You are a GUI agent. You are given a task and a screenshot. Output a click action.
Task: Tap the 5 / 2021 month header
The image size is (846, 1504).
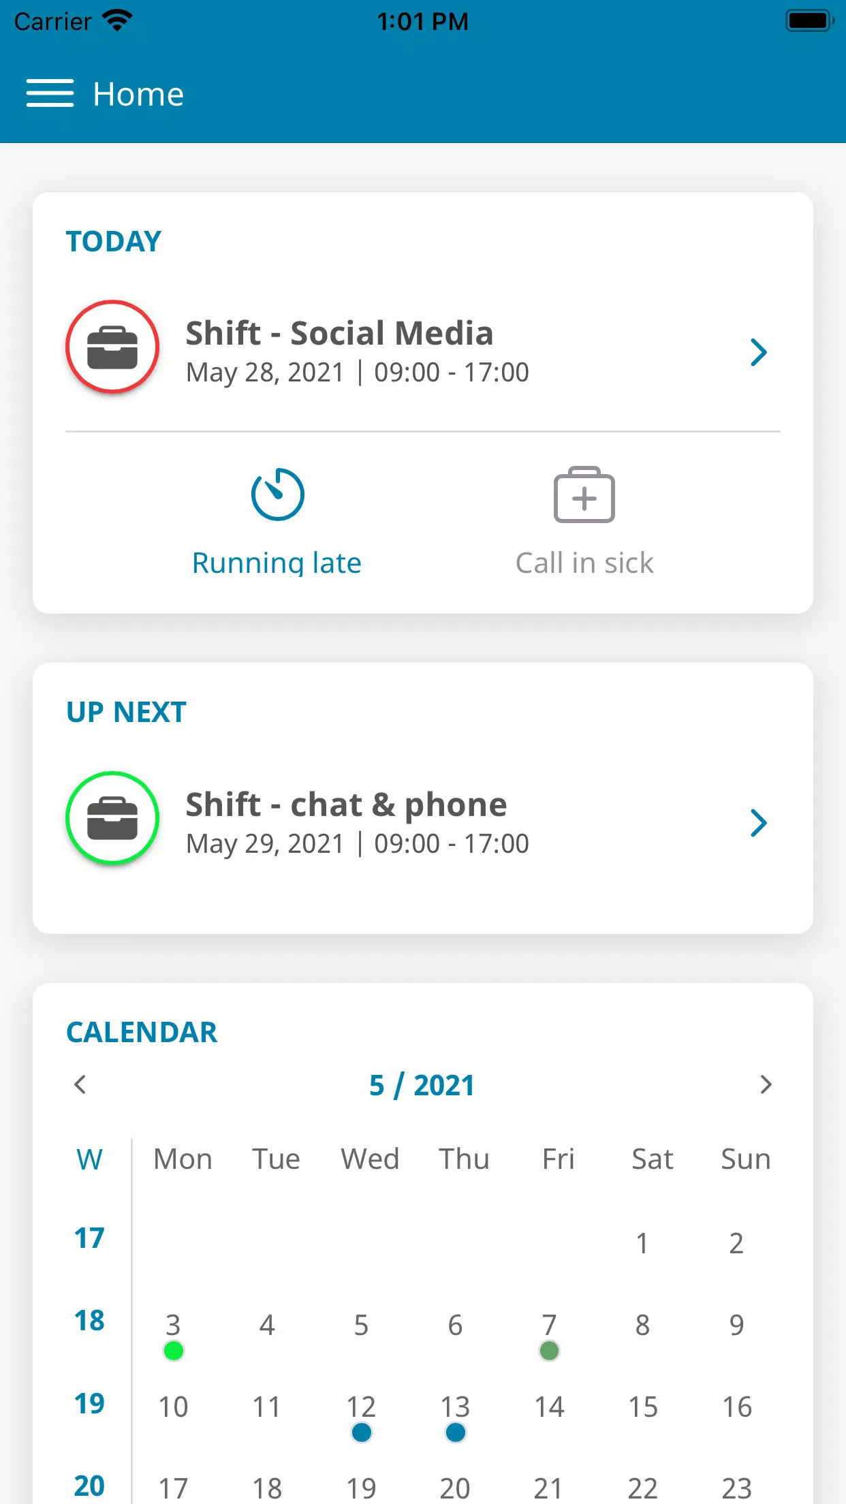tap(422, 1085)
